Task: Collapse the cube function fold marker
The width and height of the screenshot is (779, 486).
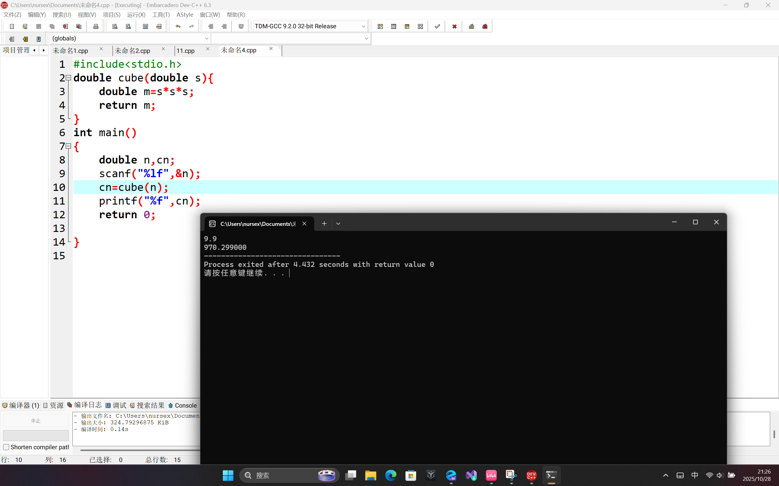Action: coord(68,78)
